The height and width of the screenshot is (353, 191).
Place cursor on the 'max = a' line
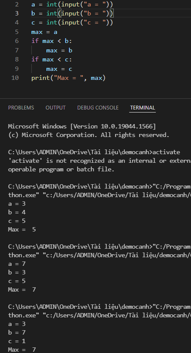click(x=44, y=32)
